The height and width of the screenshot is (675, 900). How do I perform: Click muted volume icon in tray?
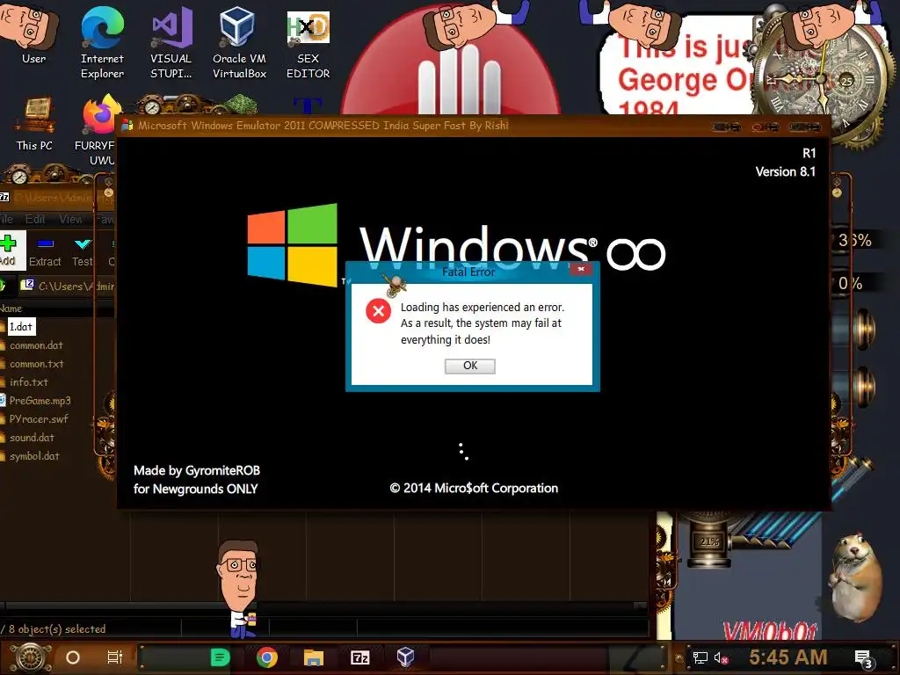(x=721, y=657)
